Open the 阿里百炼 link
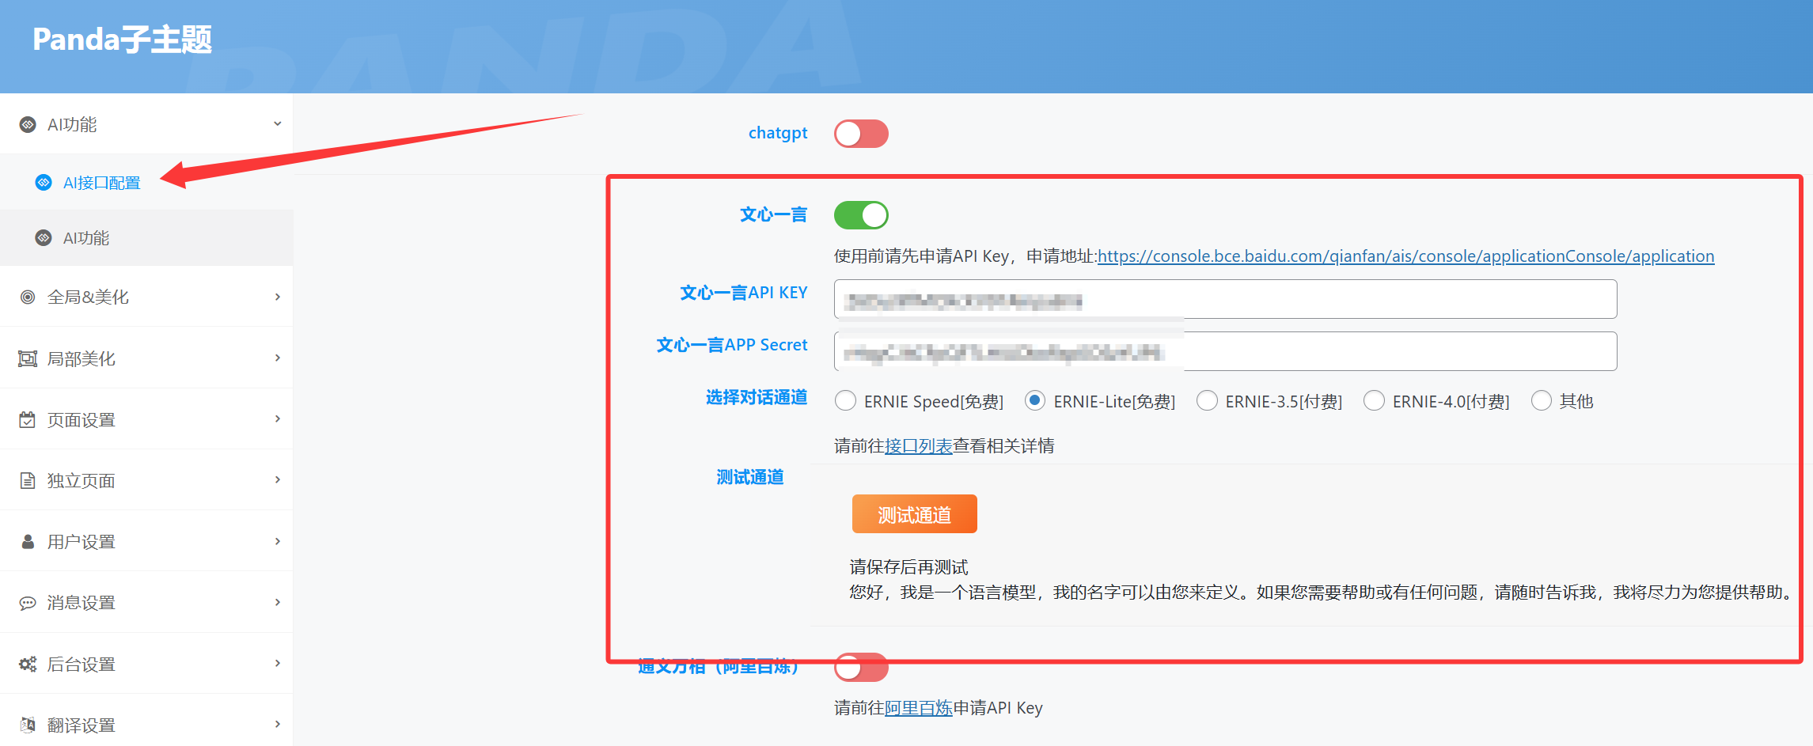This screenshot has width=1813, height=746. tap(918, 708)
